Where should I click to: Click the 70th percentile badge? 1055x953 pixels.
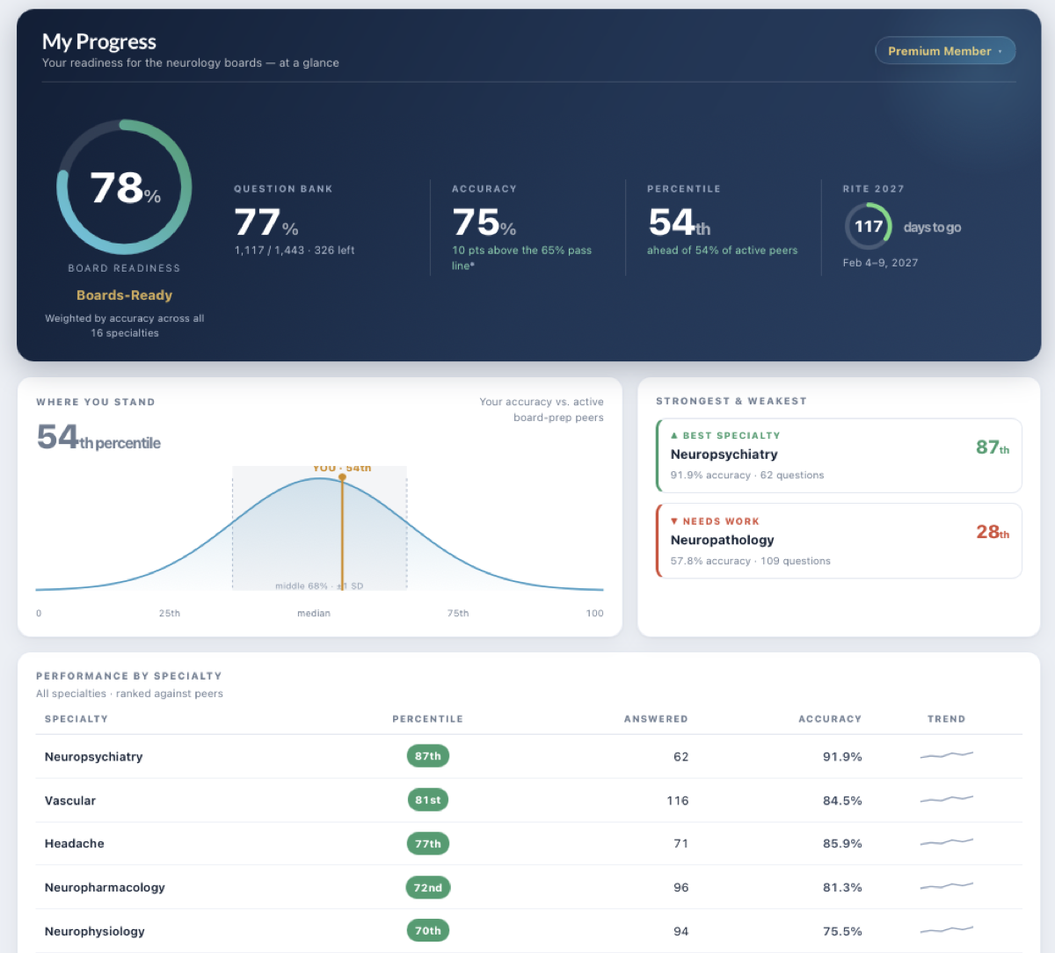(x=428, y=931)
